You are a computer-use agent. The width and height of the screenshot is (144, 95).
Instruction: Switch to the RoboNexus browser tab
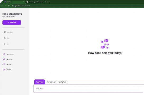pyautogui.click(x=14, y=2)
